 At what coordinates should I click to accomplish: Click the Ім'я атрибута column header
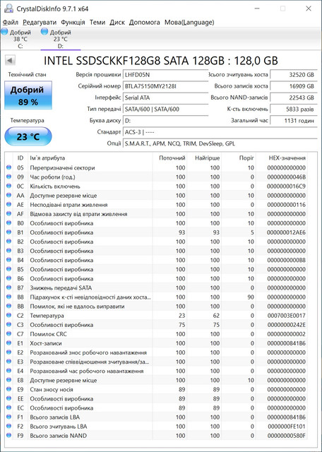pyautogui.click(x=90, y=158)
